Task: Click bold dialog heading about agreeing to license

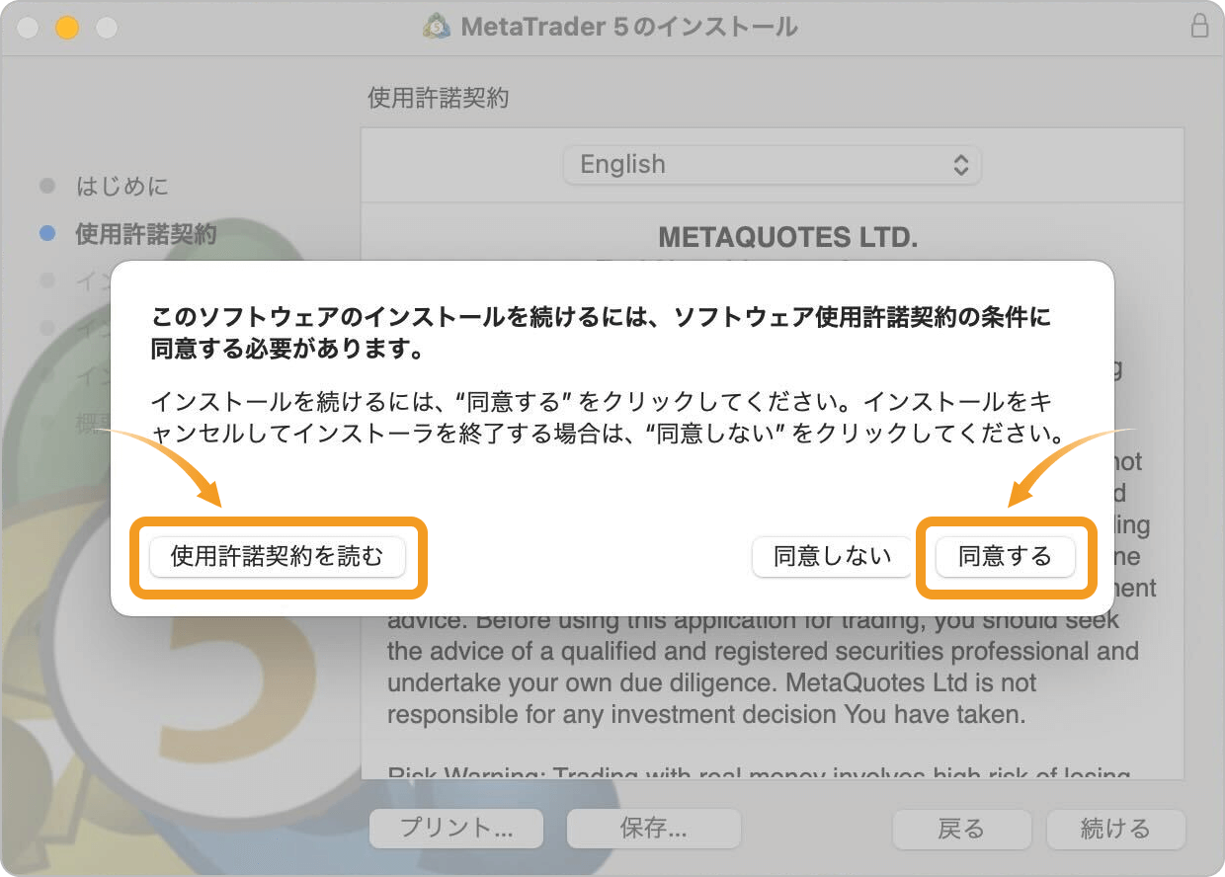Action: tap(601, 333)
